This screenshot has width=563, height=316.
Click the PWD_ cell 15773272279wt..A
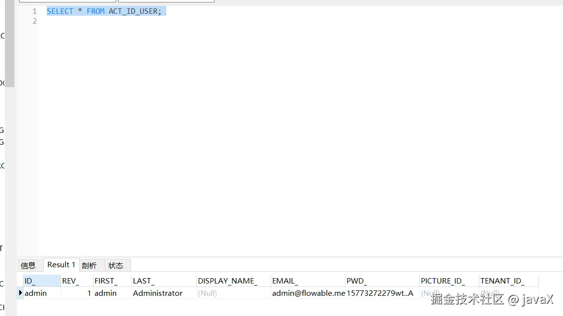coord(382,293)
